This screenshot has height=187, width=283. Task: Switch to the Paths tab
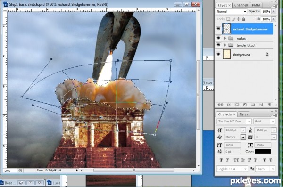[x=256, y=5]
